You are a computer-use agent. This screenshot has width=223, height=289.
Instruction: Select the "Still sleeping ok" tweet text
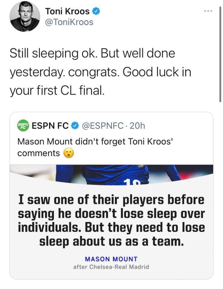click(92, 53)
